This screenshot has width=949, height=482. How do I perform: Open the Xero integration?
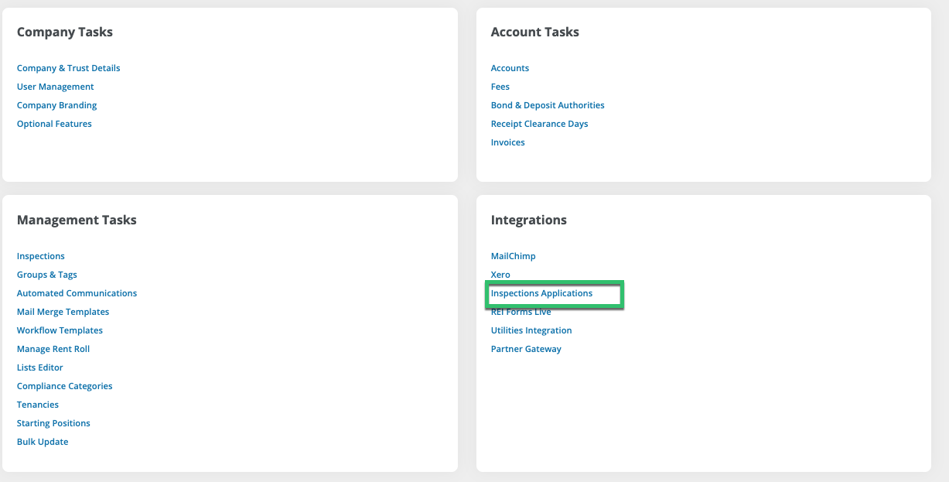pyautogui.click(x=500, y=275)
